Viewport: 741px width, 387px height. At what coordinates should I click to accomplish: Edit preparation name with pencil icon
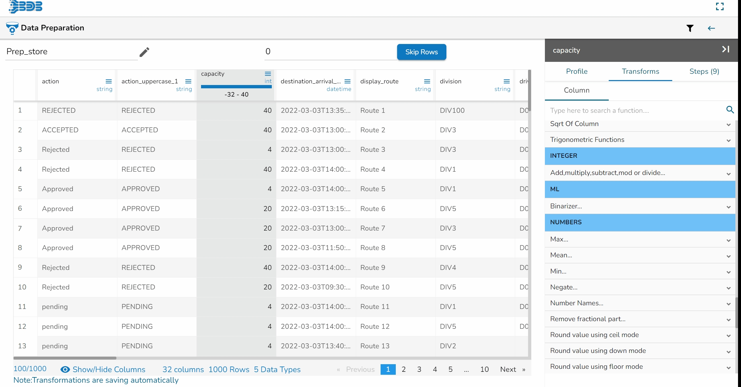click(144, 52)
